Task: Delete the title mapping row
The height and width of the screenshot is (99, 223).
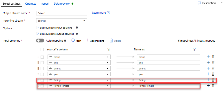Action: (x=213, y=62)
